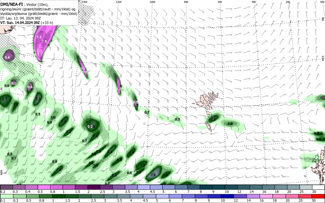Select the VT: Sun. 14.04.2024 09Z valid time
The height and width of the screenshot is (203, 325).
tap(20, 23)
